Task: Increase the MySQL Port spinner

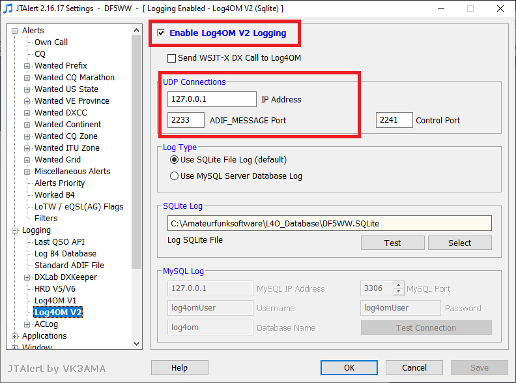Action: coord(399,284)
